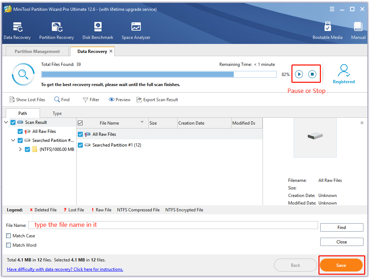371x278 pixels.
Task: Click the orange Save button
Action: 341,265
